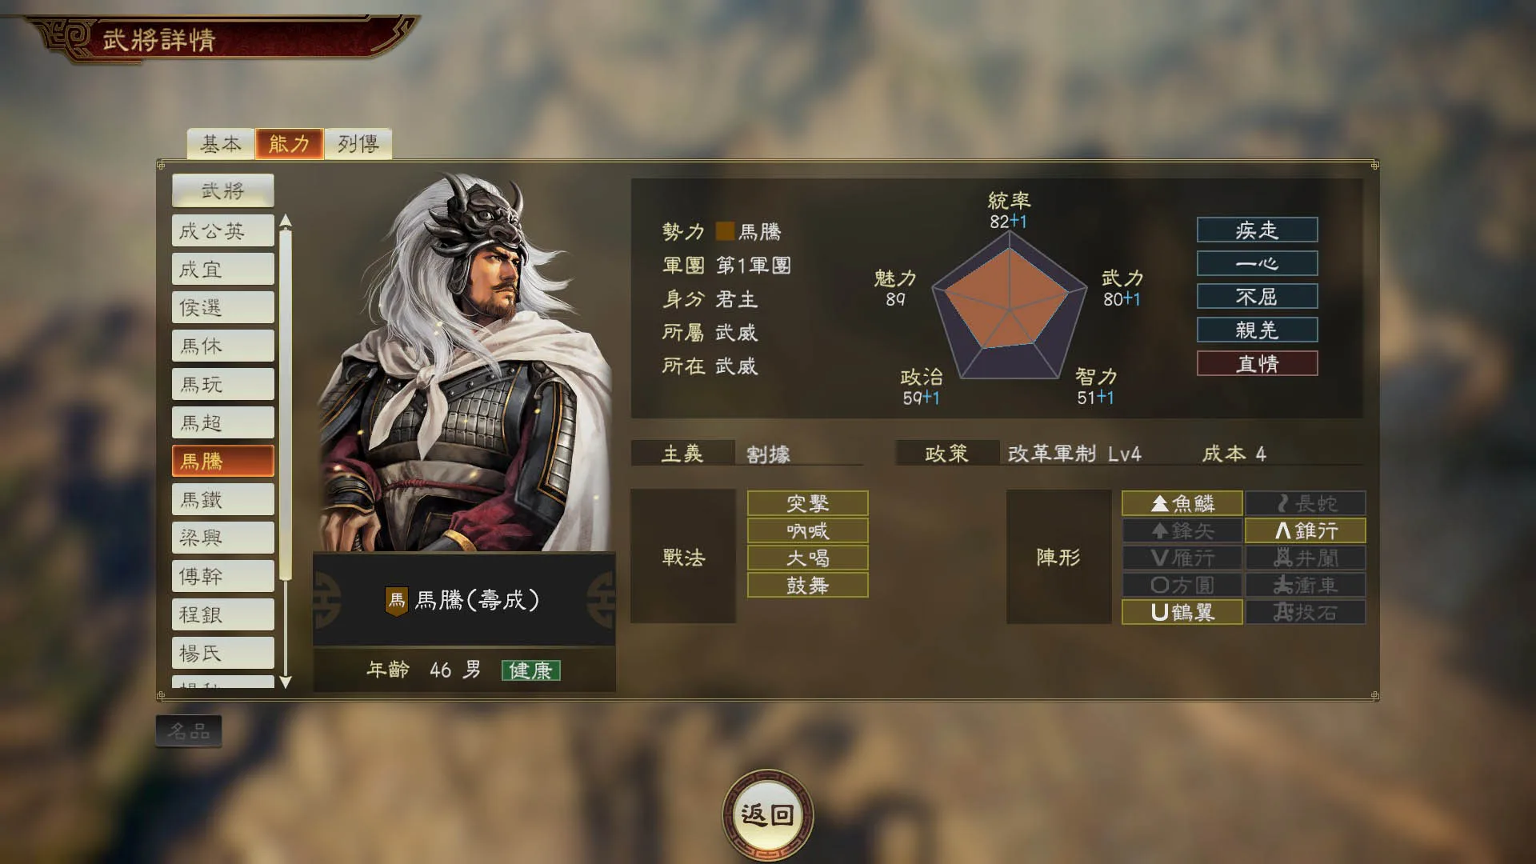Toggle the 直情 trait tag
The image size is (1536, 864).
click(1257, 363)
